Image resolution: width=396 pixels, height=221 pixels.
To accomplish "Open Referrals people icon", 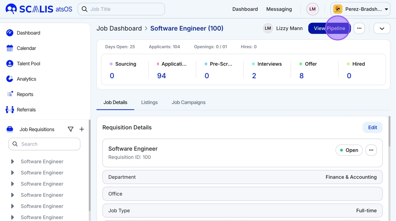I will tap(10, 110).
